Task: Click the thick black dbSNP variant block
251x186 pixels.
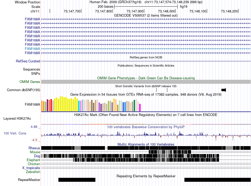Action: (x=224, y=90)
